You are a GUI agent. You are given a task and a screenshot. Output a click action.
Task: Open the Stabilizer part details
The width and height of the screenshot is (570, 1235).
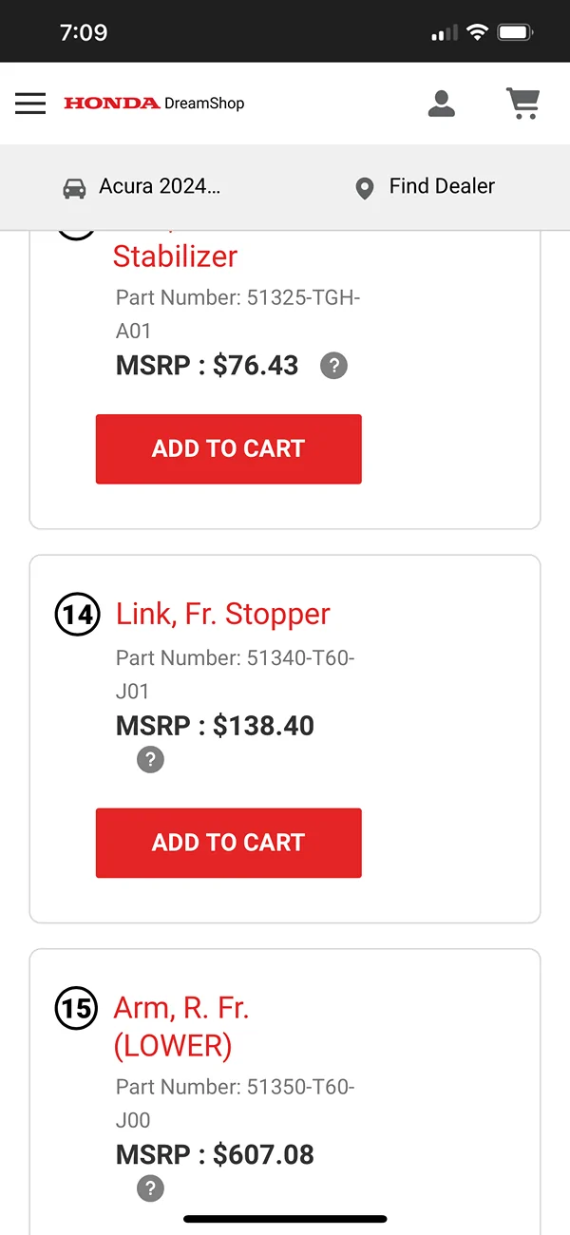175,256
